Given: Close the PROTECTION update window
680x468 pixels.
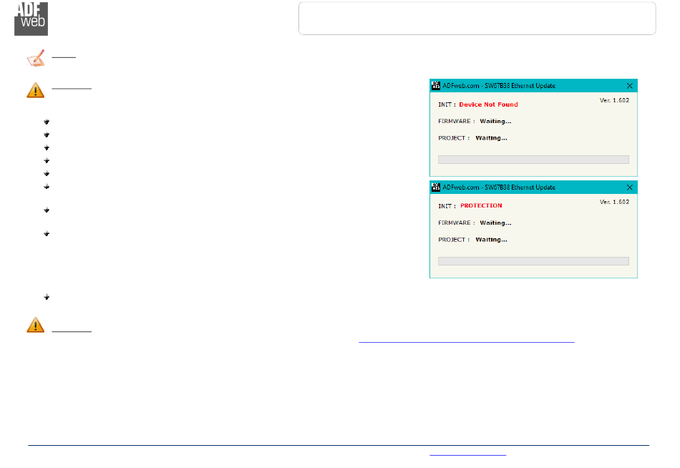Looking at the screenshot, I should pos(629,187).
